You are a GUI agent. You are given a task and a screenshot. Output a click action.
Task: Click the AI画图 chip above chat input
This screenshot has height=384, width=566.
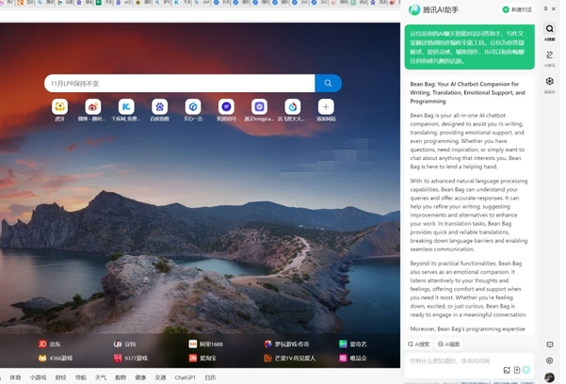pyautogui.click(x=449, y=344)
